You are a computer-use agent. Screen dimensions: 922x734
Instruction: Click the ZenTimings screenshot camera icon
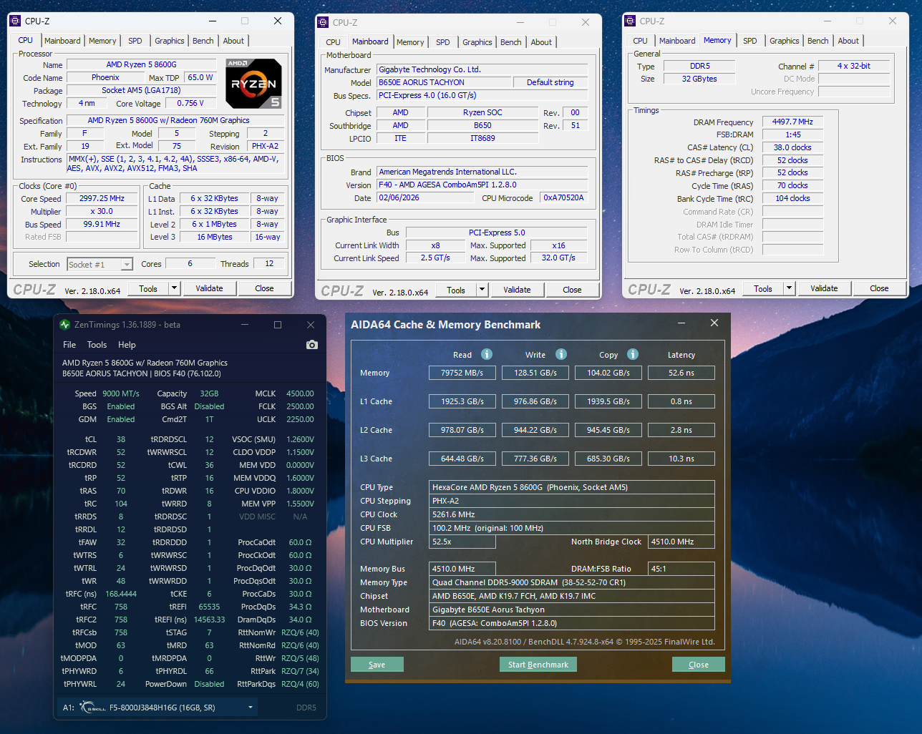(x=312, y=345)
